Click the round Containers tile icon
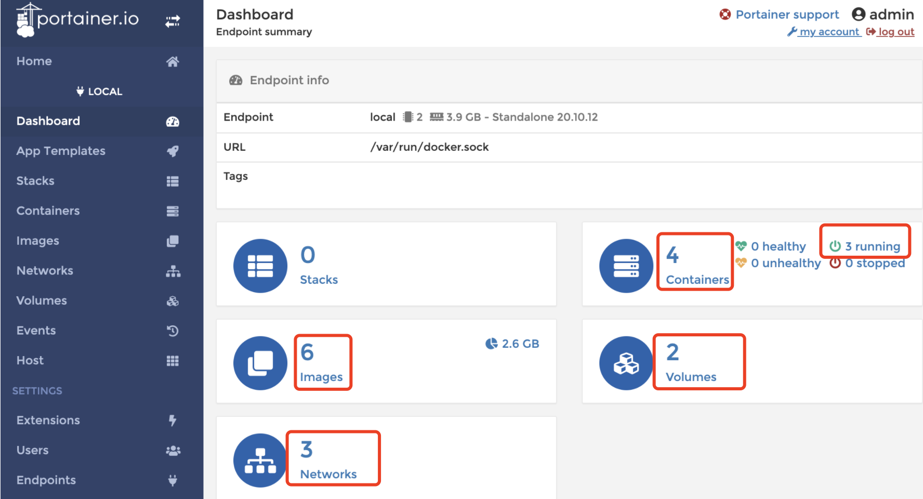Image resolution: width=923 pixels, height=499 pixels. (x=626, y=266)
